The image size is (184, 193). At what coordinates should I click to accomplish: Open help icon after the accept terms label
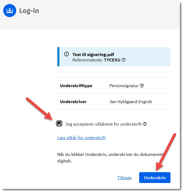pyautogui.click(x=145, y=124)
